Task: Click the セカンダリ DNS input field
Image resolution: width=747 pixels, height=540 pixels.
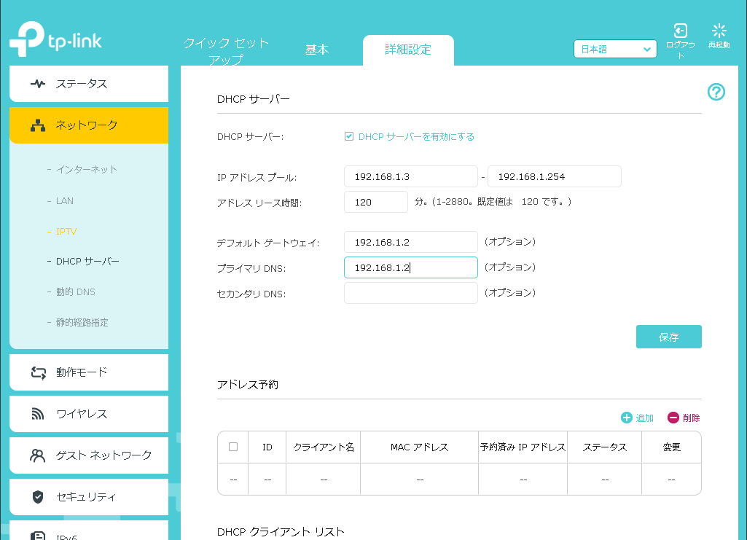Action: [x=410, y=293]
